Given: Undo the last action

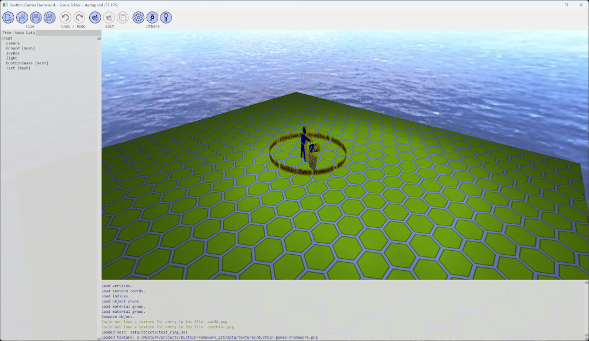Looking at the screenshot, I should click(x=66, y=18).
